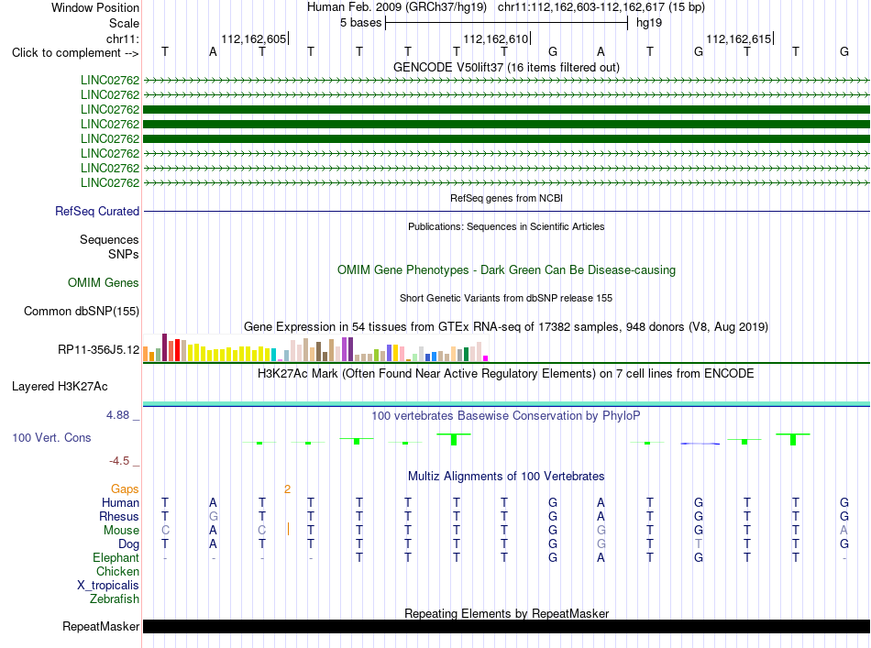Screen dimensions: 871x648
Task: Select the Common dbSNP(155) track label
Action: (81, 311)
